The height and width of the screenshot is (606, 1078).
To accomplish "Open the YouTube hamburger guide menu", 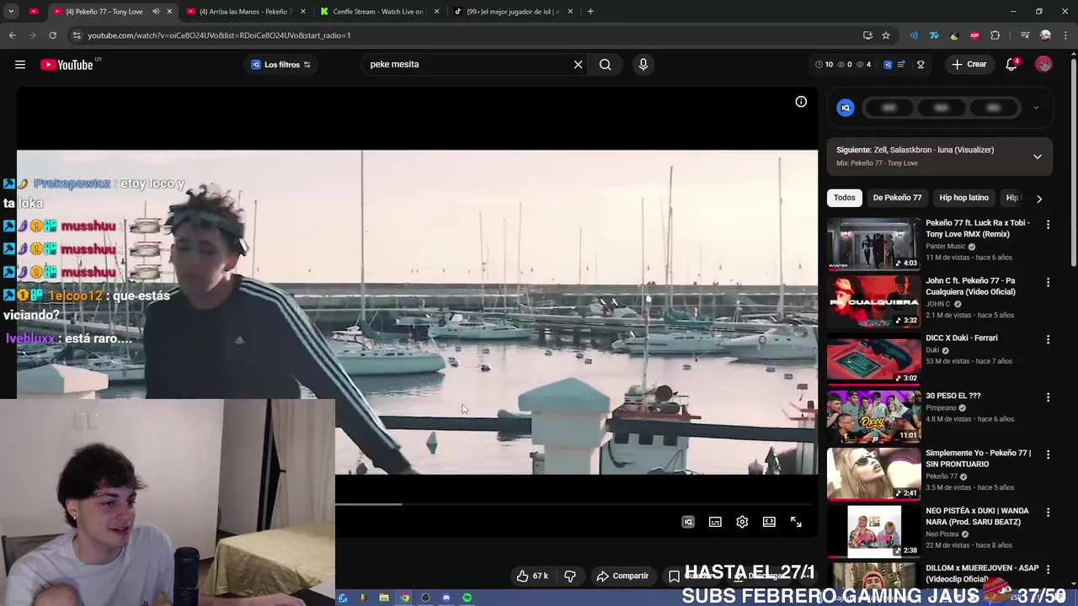I will click(20, 65).
